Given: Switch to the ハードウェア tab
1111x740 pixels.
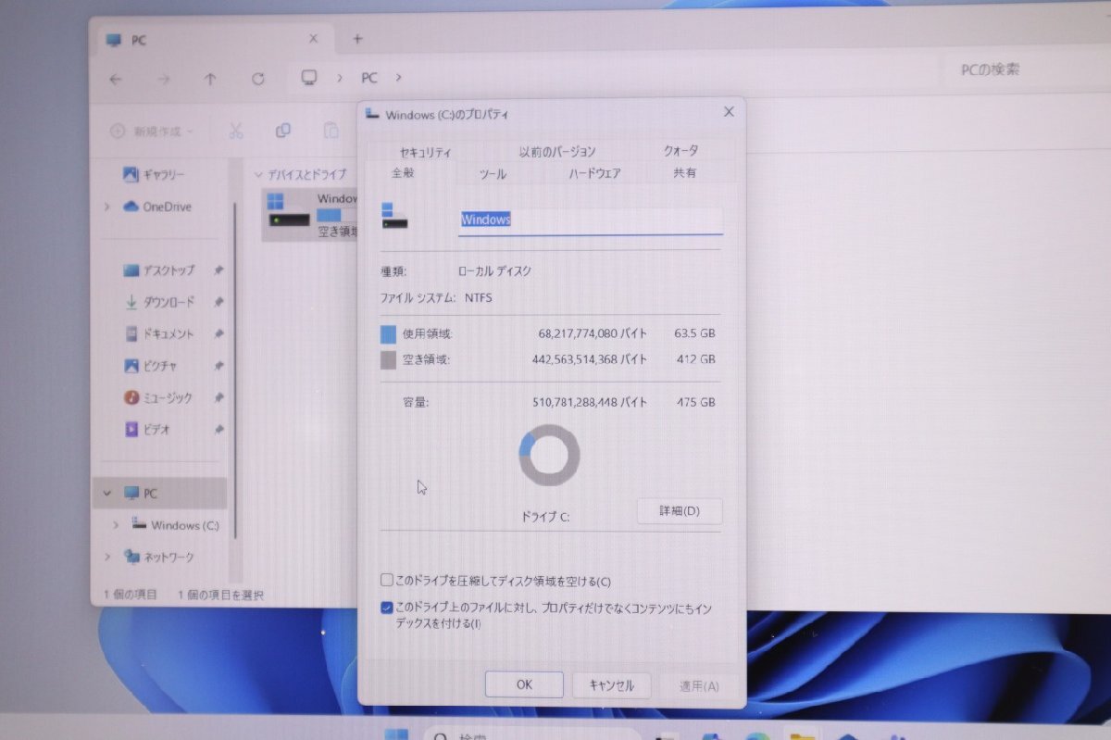Looking at the screenshot, I should (596, 173).
